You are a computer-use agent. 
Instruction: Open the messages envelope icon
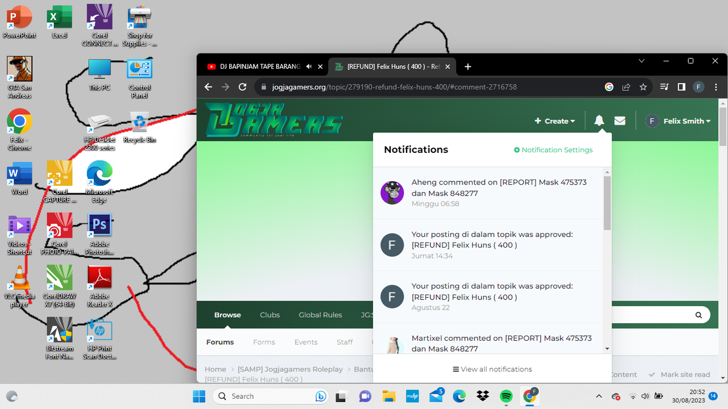pyautogui.click(x=620, y=120)
